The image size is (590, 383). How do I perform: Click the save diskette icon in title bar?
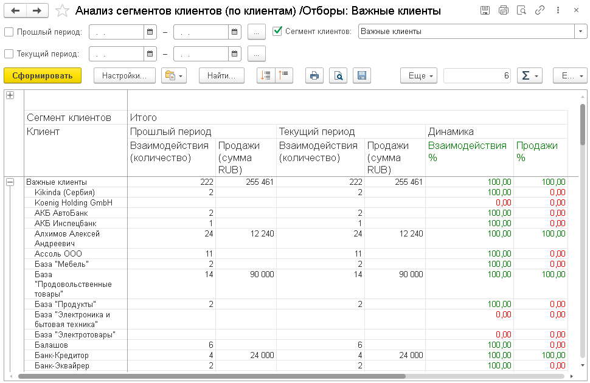[485, 10]
